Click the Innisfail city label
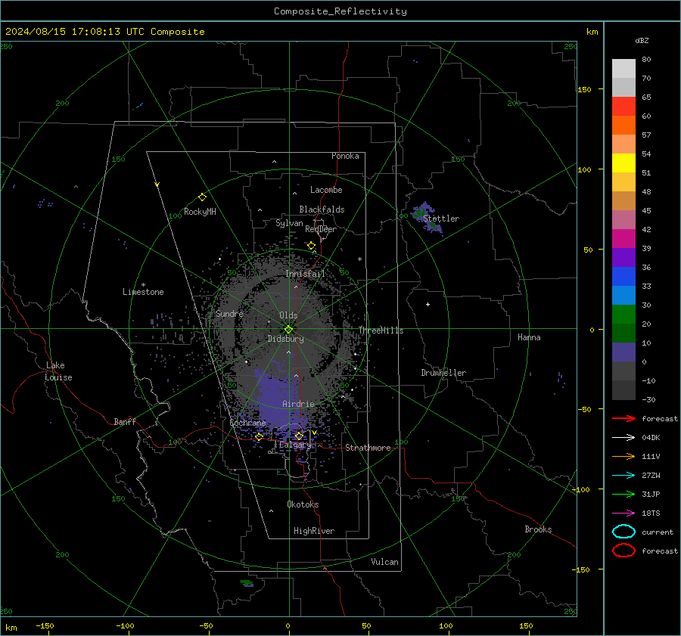681x636 pixels. (x=306, y=274)
